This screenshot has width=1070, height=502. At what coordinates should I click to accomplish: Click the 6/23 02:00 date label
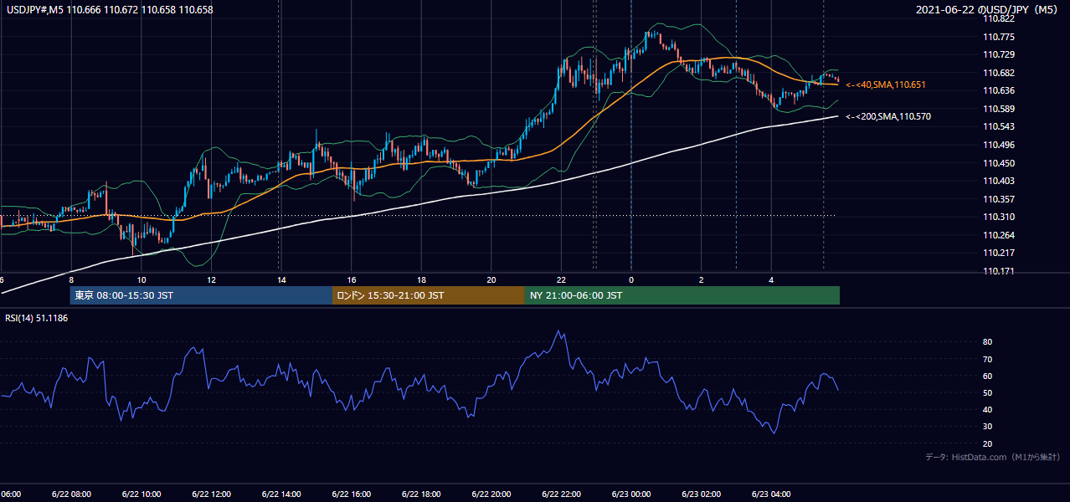tap(701, 494)
